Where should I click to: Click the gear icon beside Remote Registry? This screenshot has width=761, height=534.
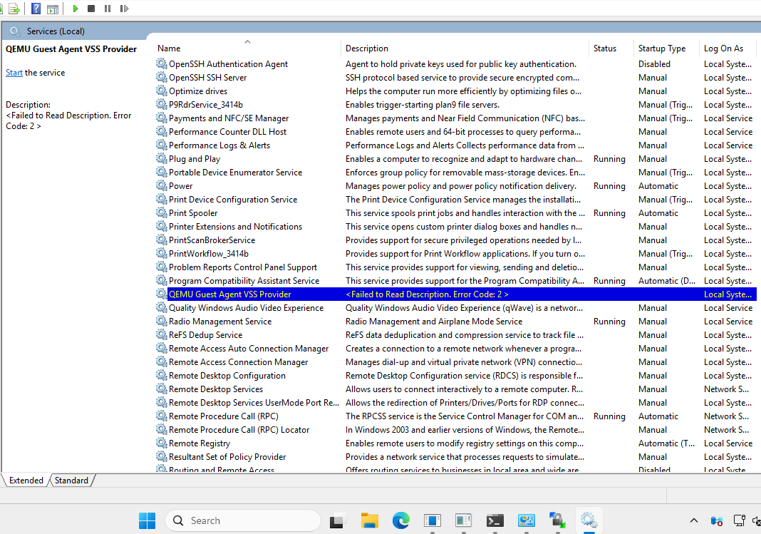[x=161, y=443]
